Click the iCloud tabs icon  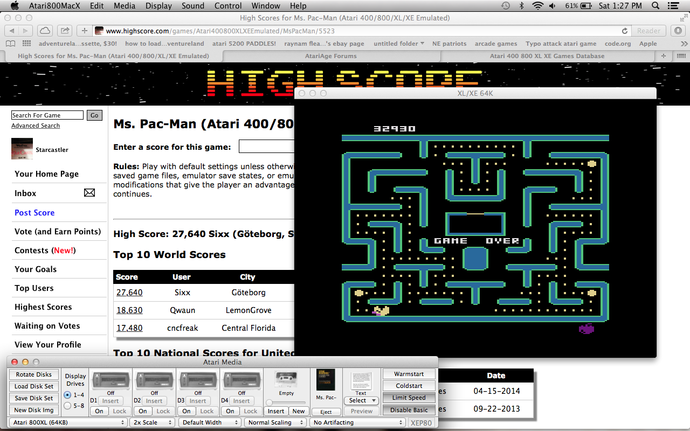click(45, 31)
